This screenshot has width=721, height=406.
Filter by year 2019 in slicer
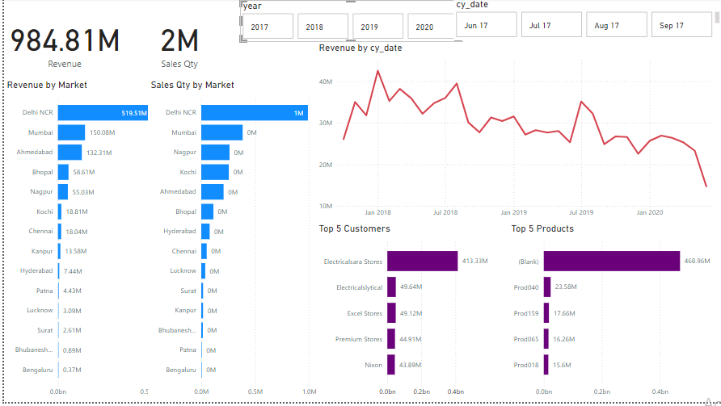point(377,27)
